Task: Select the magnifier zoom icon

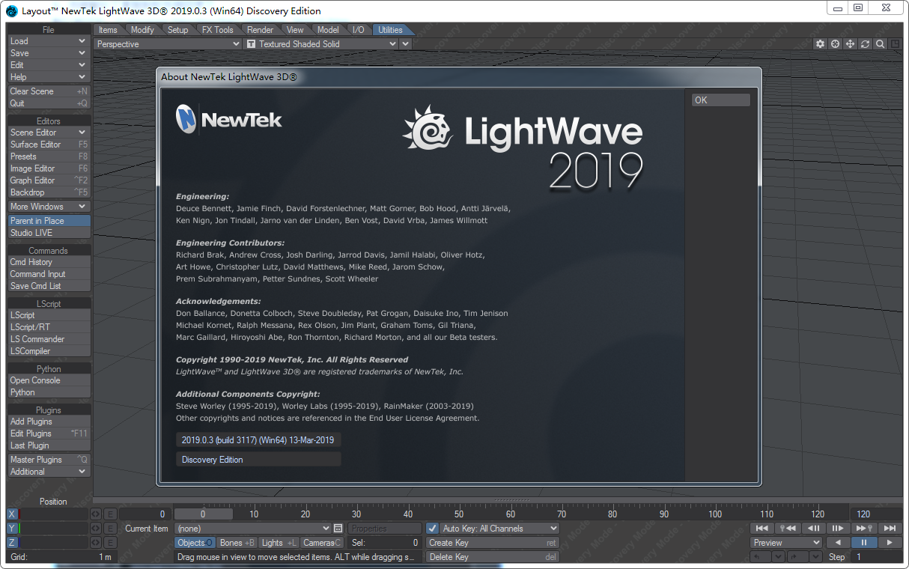Action: tap(880, 43)
